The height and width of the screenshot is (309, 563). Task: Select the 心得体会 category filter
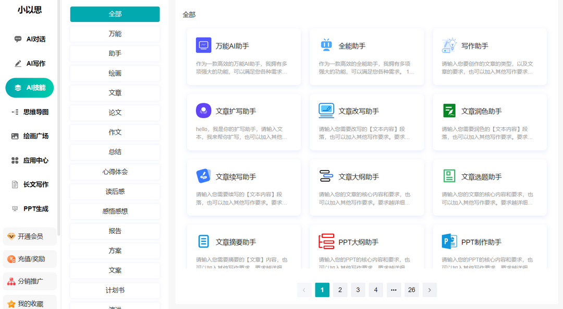click(114, 172)
